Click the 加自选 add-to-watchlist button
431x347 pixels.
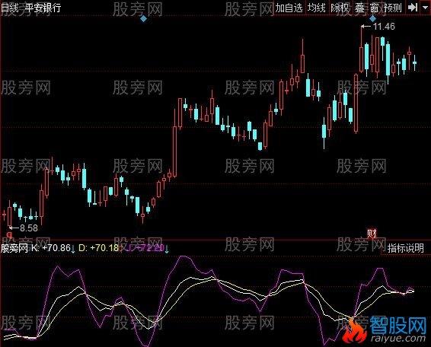point(289,8)
